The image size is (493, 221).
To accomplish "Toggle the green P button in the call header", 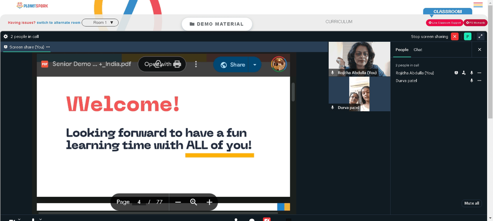I will (467, 36).
